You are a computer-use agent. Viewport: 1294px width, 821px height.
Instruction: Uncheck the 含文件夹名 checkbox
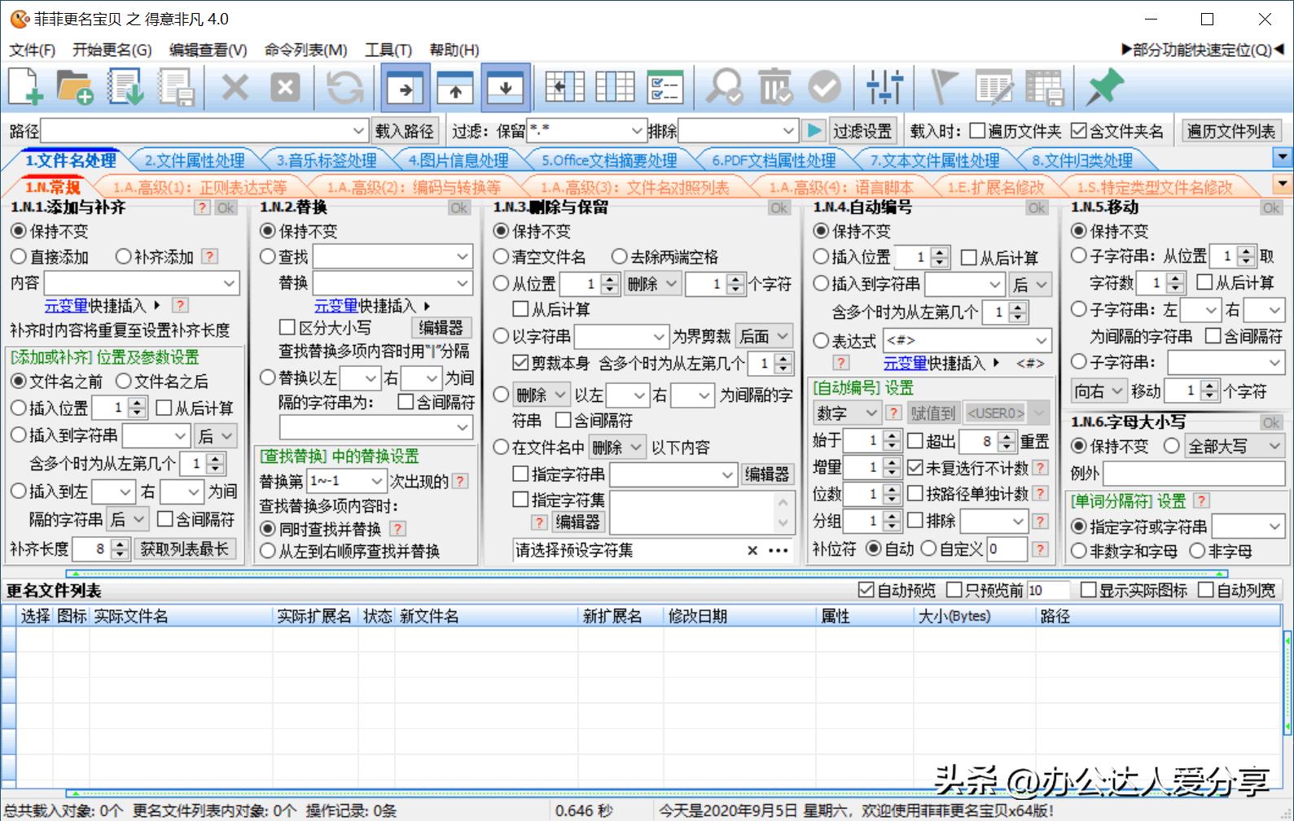point(1078,131)
